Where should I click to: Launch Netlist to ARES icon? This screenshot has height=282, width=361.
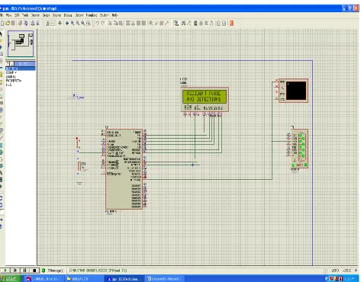pyautogui.click(x=231, y=24)
